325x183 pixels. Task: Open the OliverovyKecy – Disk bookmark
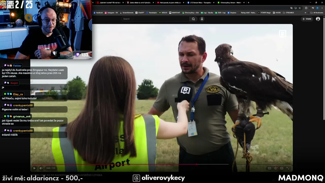click(190, 13)
